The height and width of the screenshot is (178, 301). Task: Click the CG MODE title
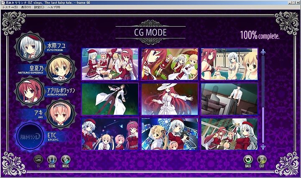tap(150, 33)
